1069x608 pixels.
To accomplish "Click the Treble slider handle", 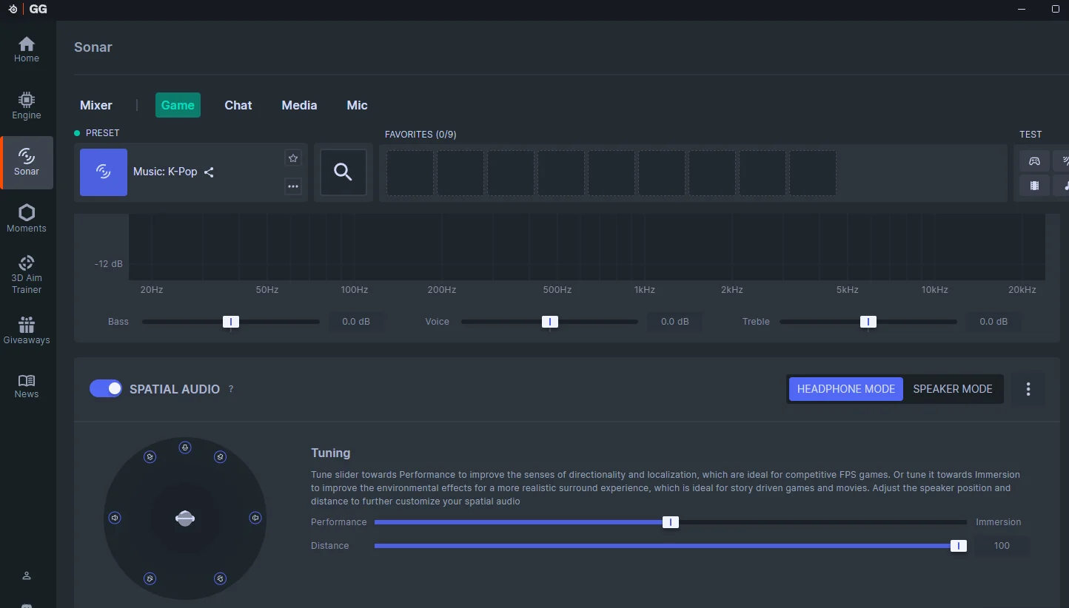I will (868, 322).
